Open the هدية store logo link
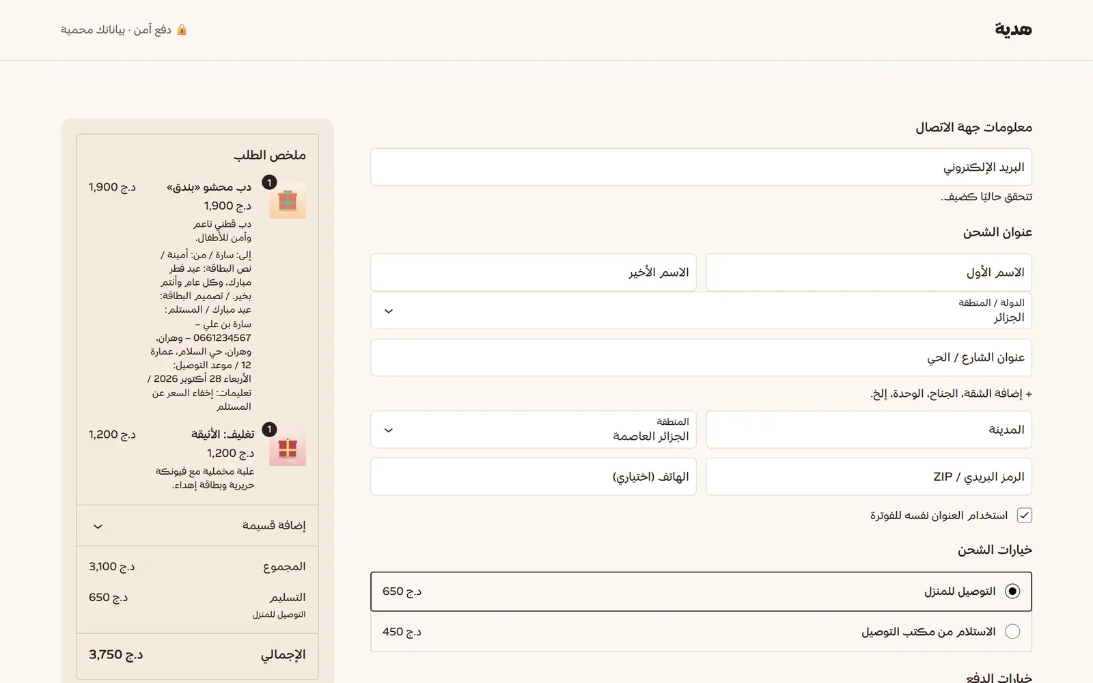1093x683 pixels. [1013, 29]
